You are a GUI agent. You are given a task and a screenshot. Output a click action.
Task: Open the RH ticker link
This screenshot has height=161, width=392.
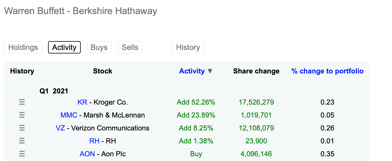[x=94, y=141]
